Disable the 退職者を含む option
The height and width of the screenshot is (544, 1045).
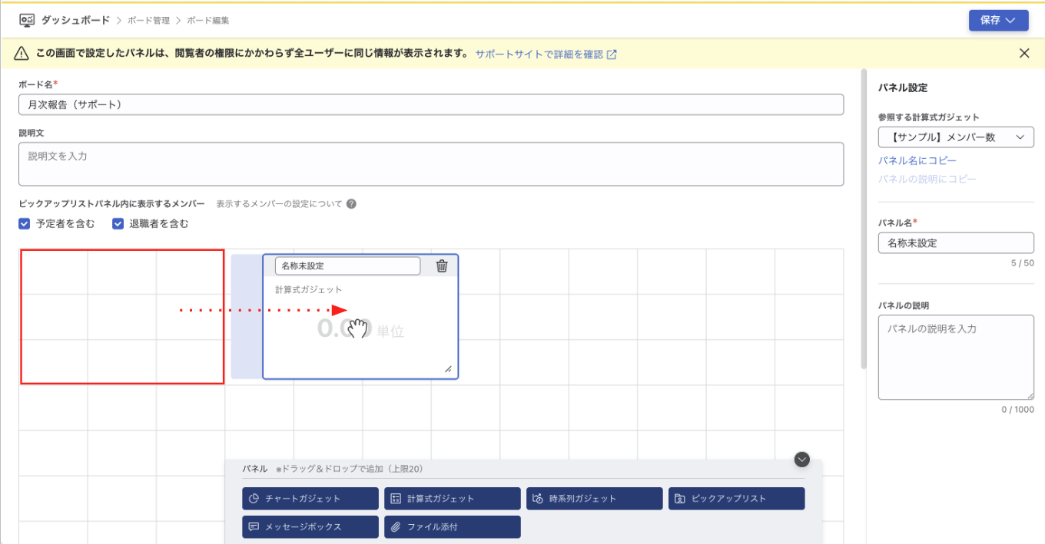coord(118,223)
